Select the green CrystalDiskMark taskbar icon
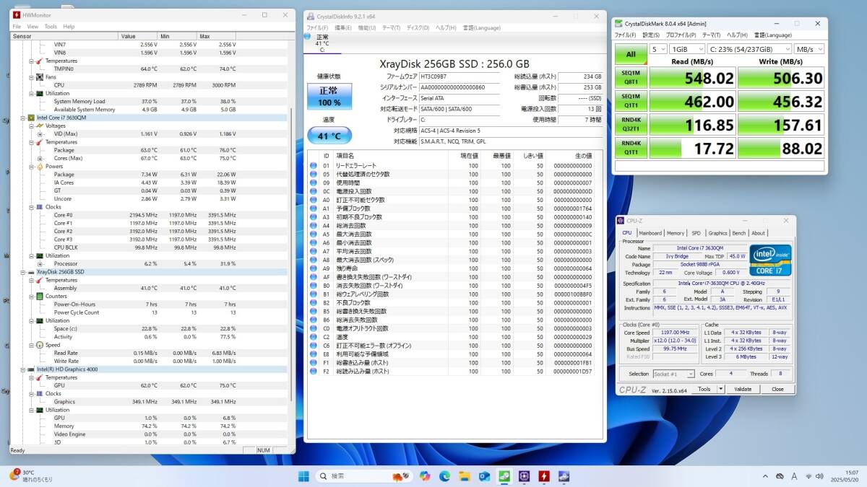 [x=504, y=476]
